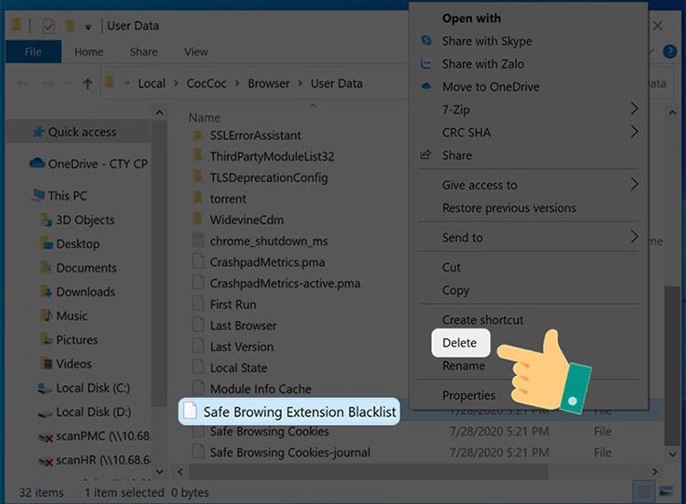This screenshot has width=686, height=504.
Task: Expand the Give access to submenu arrow
Action: point(634,184)
